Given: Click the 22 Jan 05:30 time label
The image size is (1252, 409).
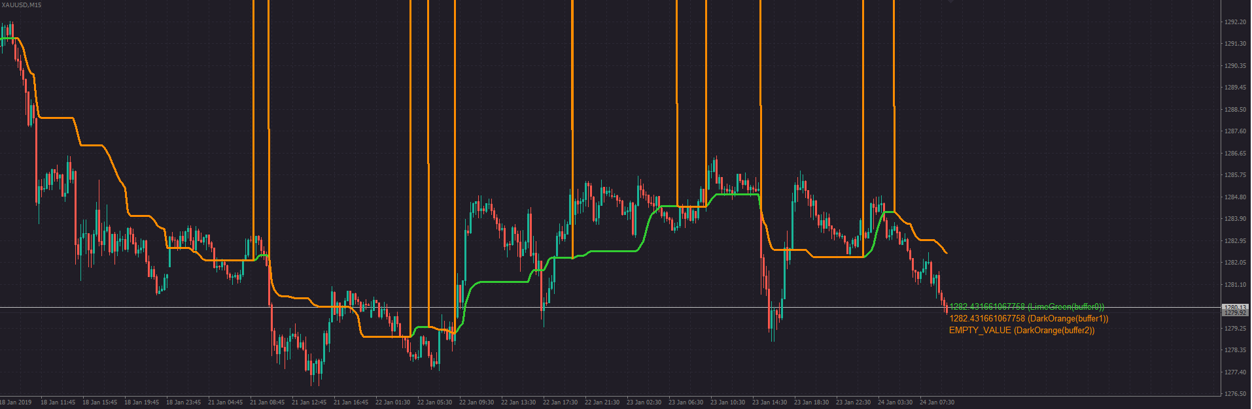Looking at the screenshot, I should pos(434,402).
